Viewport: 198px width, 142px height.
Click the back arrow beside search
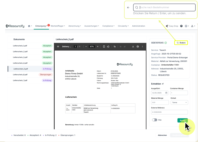128,8
